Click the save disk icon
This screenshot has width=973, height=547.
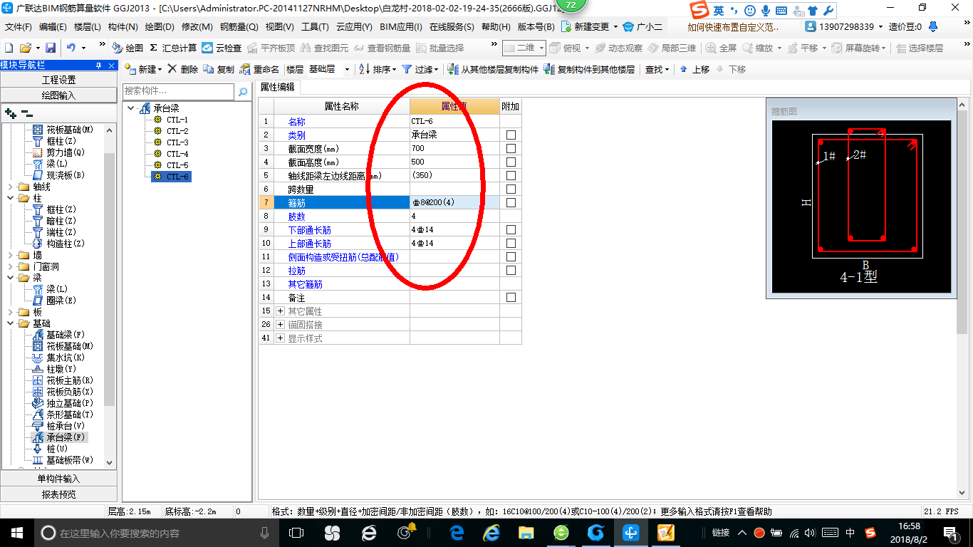tap(51, 48)
